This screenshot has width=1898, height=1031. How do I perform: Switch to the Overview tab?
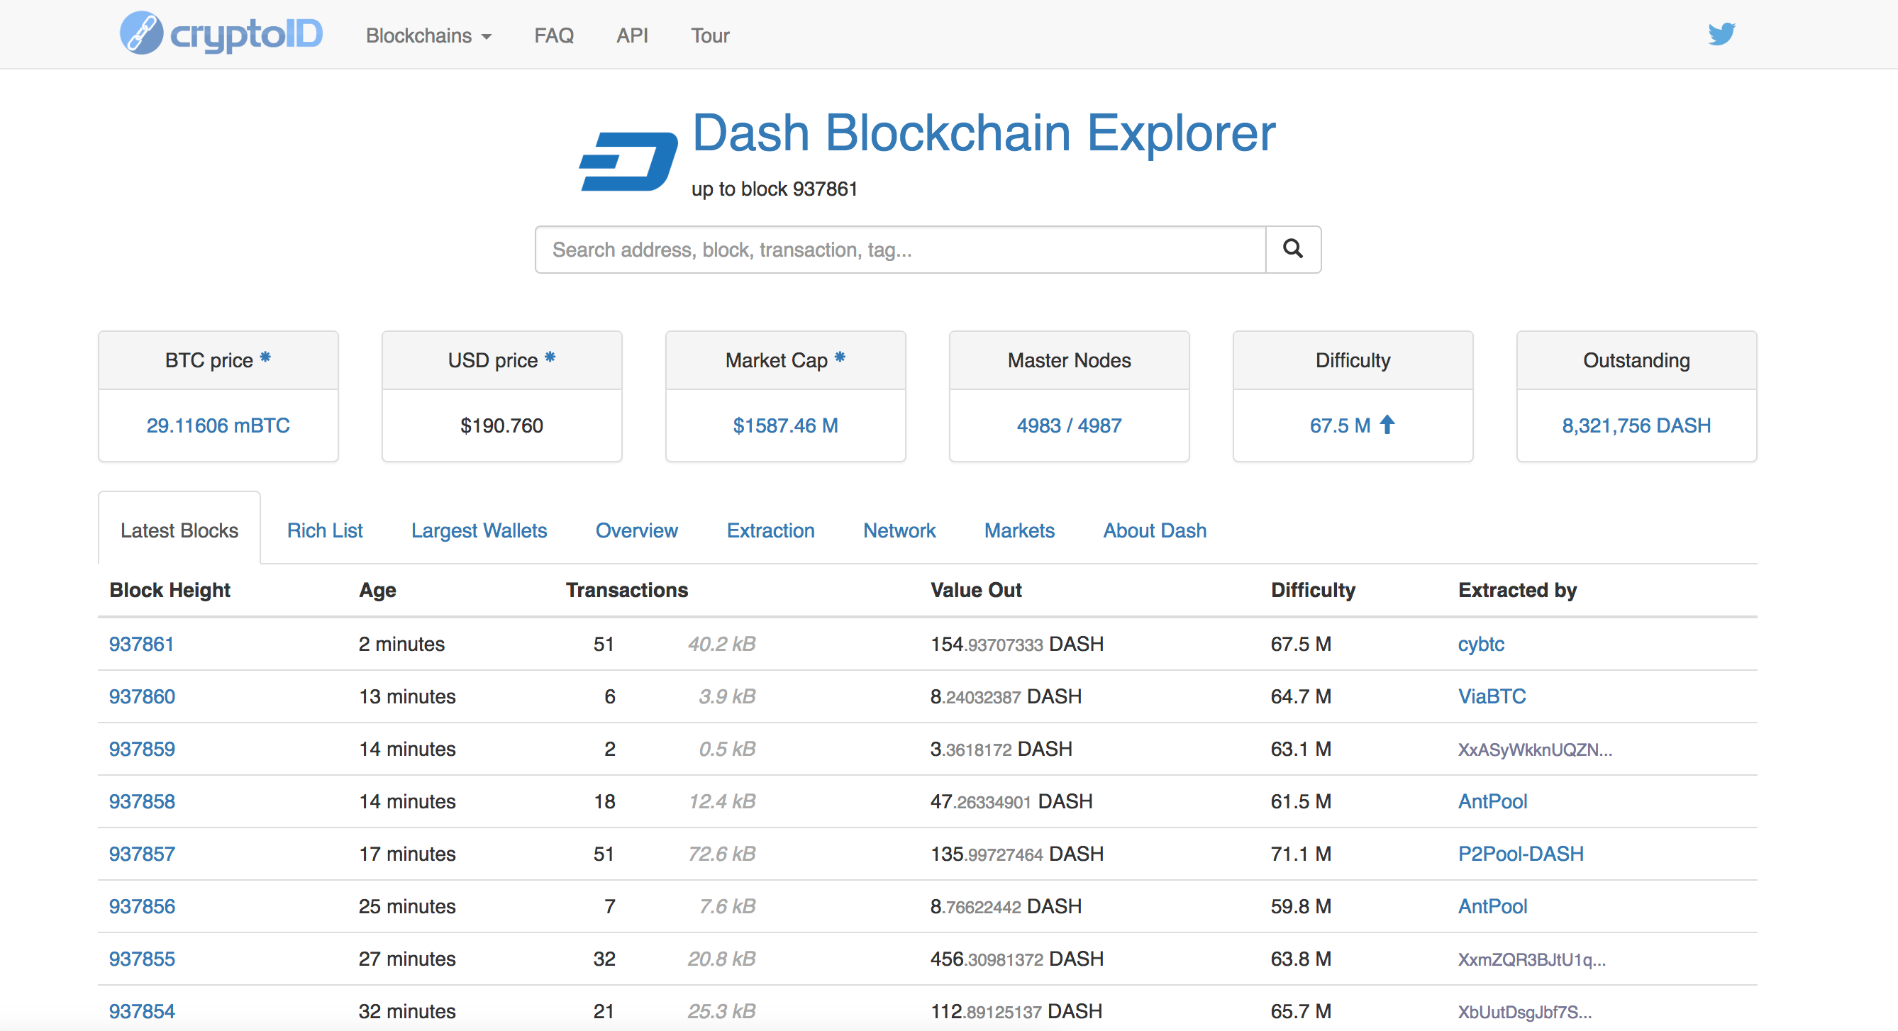[637, 530]
